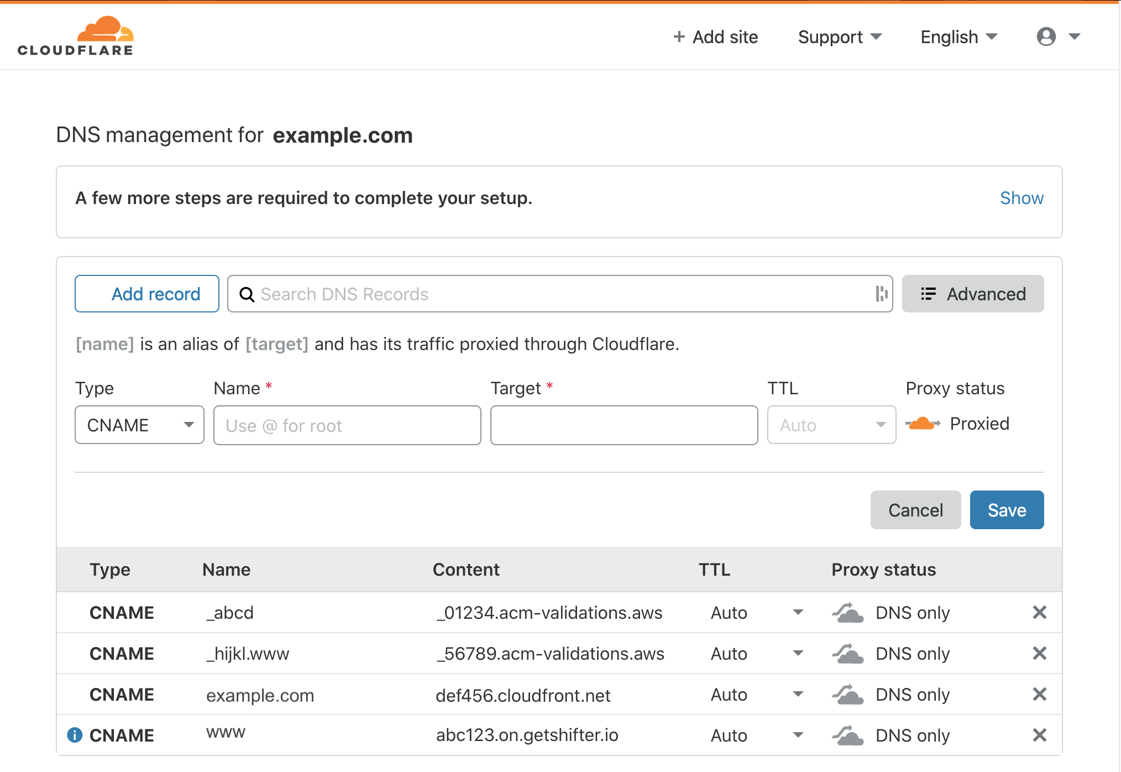The height and width of the screenshot is (772, 1121).
Task: Click the search magnifier icon
Action: 247,294
